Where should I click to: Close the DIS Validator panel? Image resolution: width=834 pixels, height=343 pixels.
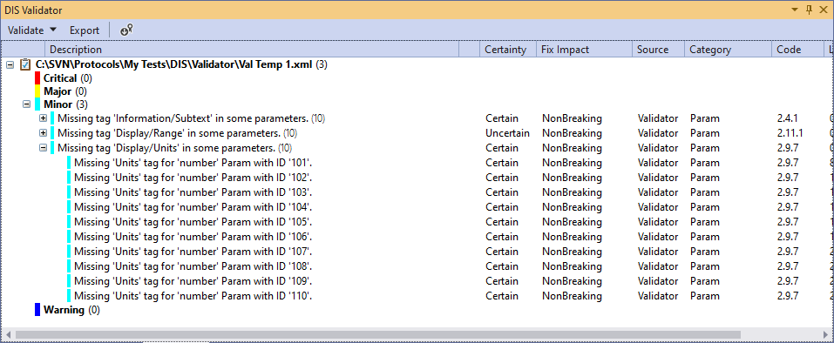pyautogui.click(x=824, y=10)
